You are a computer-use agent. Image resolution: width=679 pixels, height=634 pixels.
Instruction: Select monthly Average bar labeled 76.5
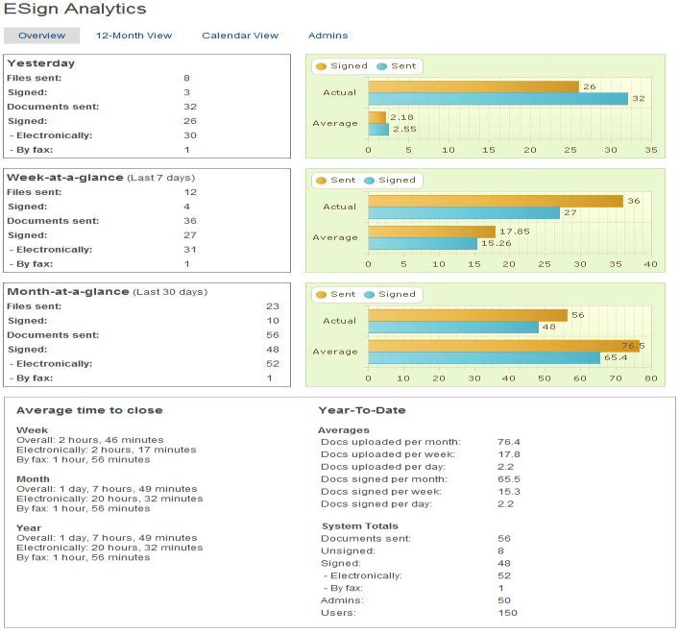[504, 346]
